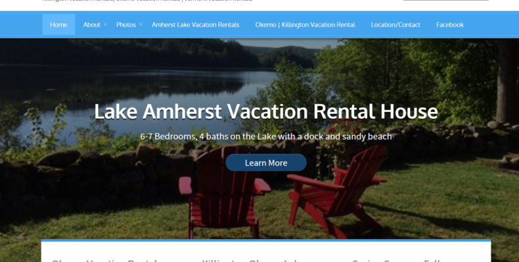
Task: Open the Home menu item
Action: pyautogui.click(x=58, y=24)
